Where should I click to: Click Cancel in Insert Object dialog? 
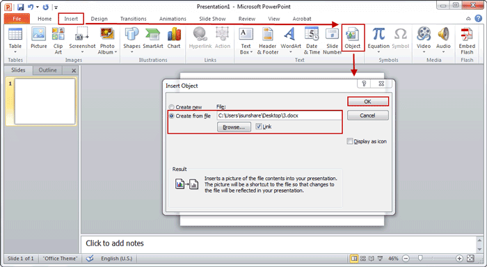(368, 115)
